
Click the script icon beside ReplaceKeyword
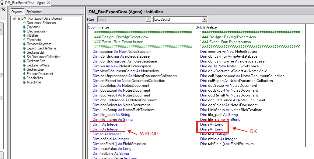(x=24, y=44)
